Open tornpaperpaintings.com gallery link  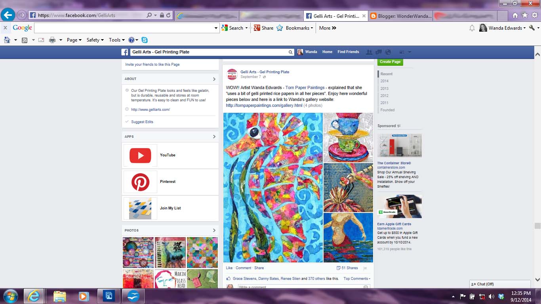264,106
